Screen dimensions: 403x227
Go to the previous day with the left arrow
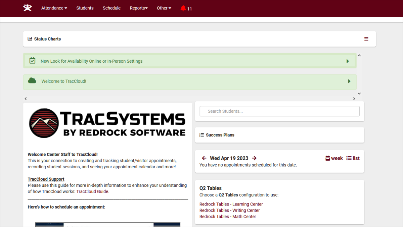[x=204, y=158]
